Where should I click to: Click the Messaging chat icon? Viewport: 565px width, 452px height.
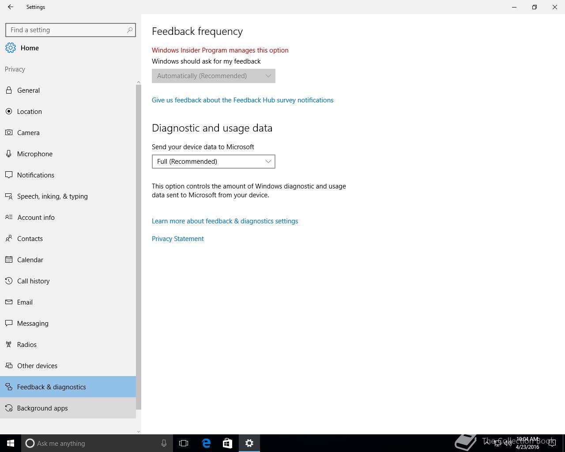9,323
